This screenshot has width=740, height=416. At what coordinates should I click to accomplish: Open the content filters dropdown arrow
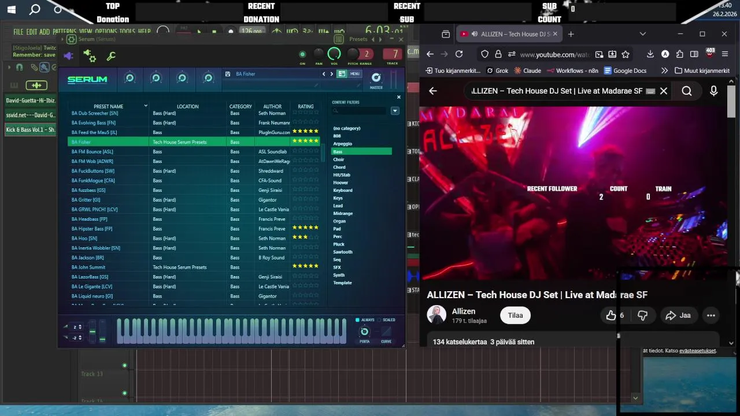point(395,111)
